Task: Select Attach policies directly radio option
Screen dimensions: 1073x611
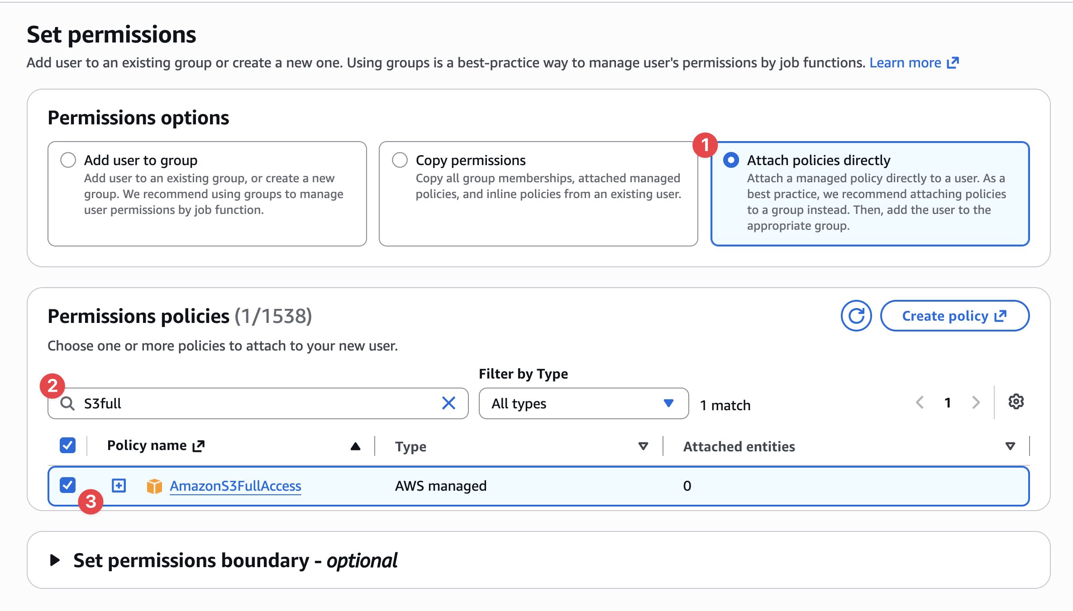Action: (x=731, y=160)
